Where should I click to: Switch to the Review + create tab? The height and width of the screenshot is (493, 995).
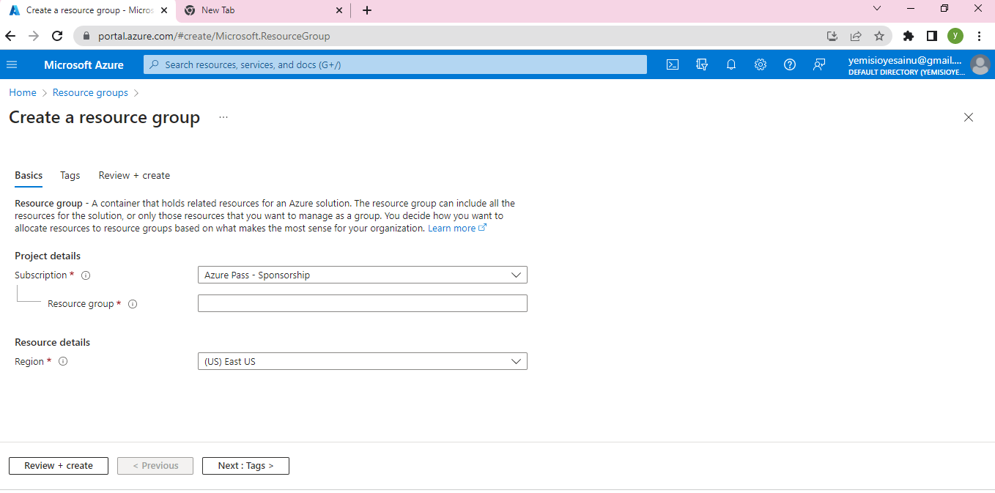134,176
